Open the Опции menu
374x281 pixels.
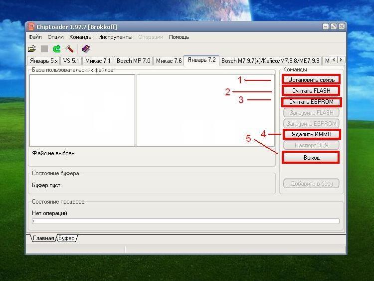[55, 37]
